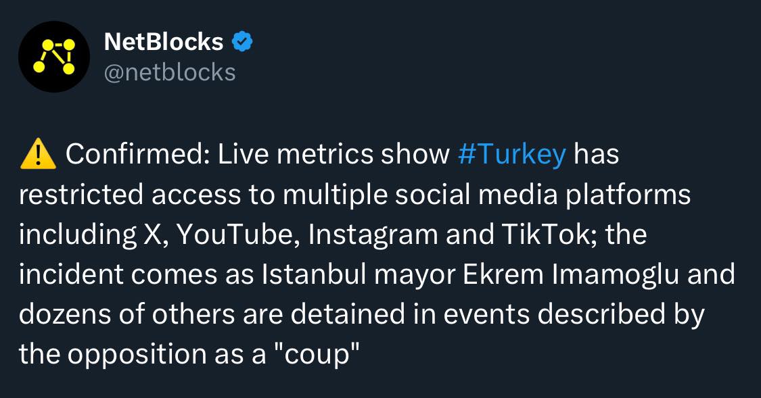Click the word "Confirmed:" in the post
Screen dimensions: 761x398
(x=138, y=155)
